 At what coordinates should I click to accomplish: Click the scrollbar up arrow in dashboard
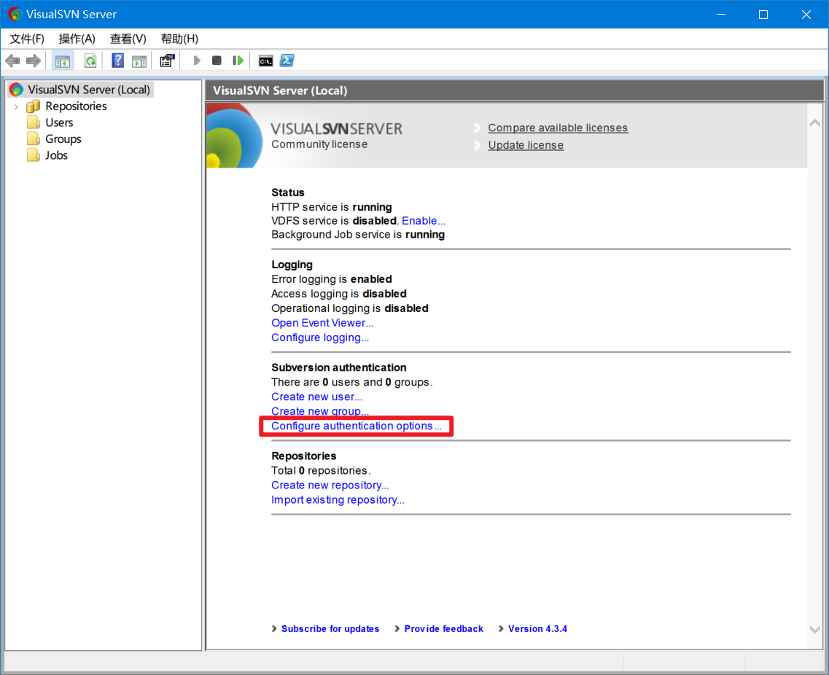(814, 123)
